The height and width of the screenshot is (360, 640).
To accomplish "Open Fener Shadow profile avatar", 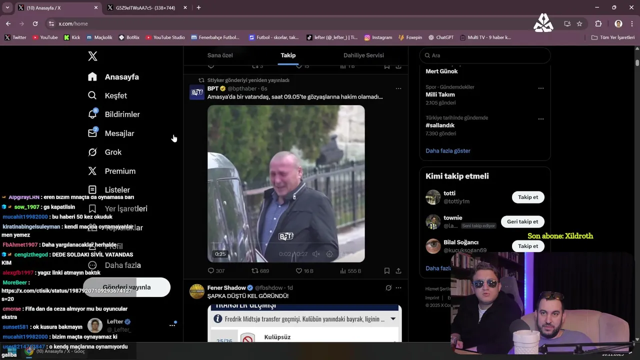I will tap(197, 291).
